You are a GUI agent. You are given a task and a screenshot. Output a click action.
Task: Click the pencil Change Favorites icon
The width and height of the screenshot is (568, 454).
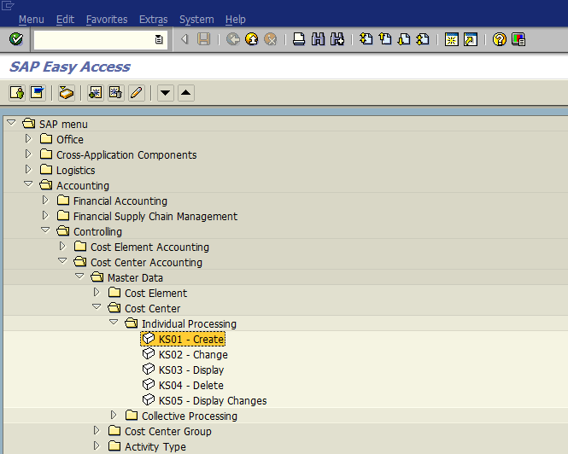(x=137, y=93)
